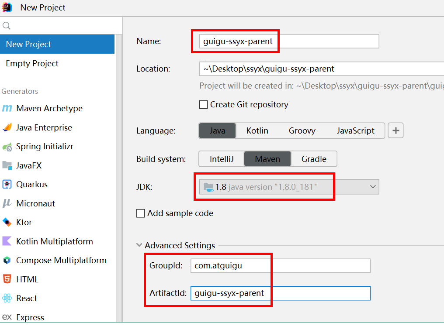Image resolution: width=444 pixels, height=326 pixels.
Task: Open the JDK version dropdown
Action: point(373,187)
